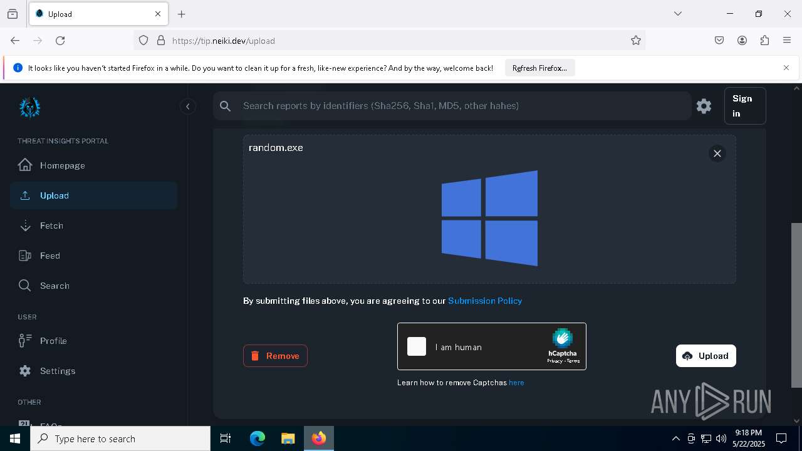
Task: Collapse the sidebar with chevron button
Action: (188, 106)
